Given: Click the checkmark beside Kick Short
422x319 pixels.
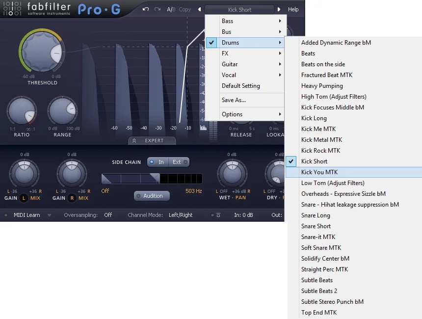Looking at the screenshot, I should 291,161.
